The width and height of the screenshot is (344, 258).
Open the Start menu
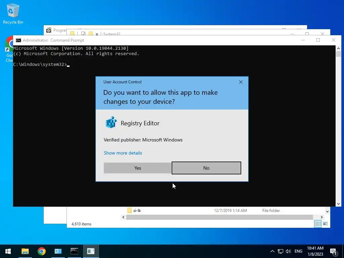click(8, 251)
